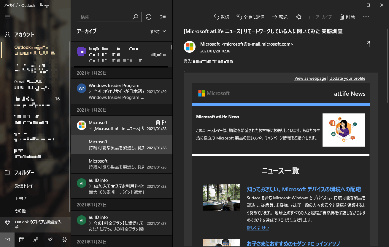389x247 pixels.
Task: Click the WP avatar of Windows Insider
Action: 82,89
